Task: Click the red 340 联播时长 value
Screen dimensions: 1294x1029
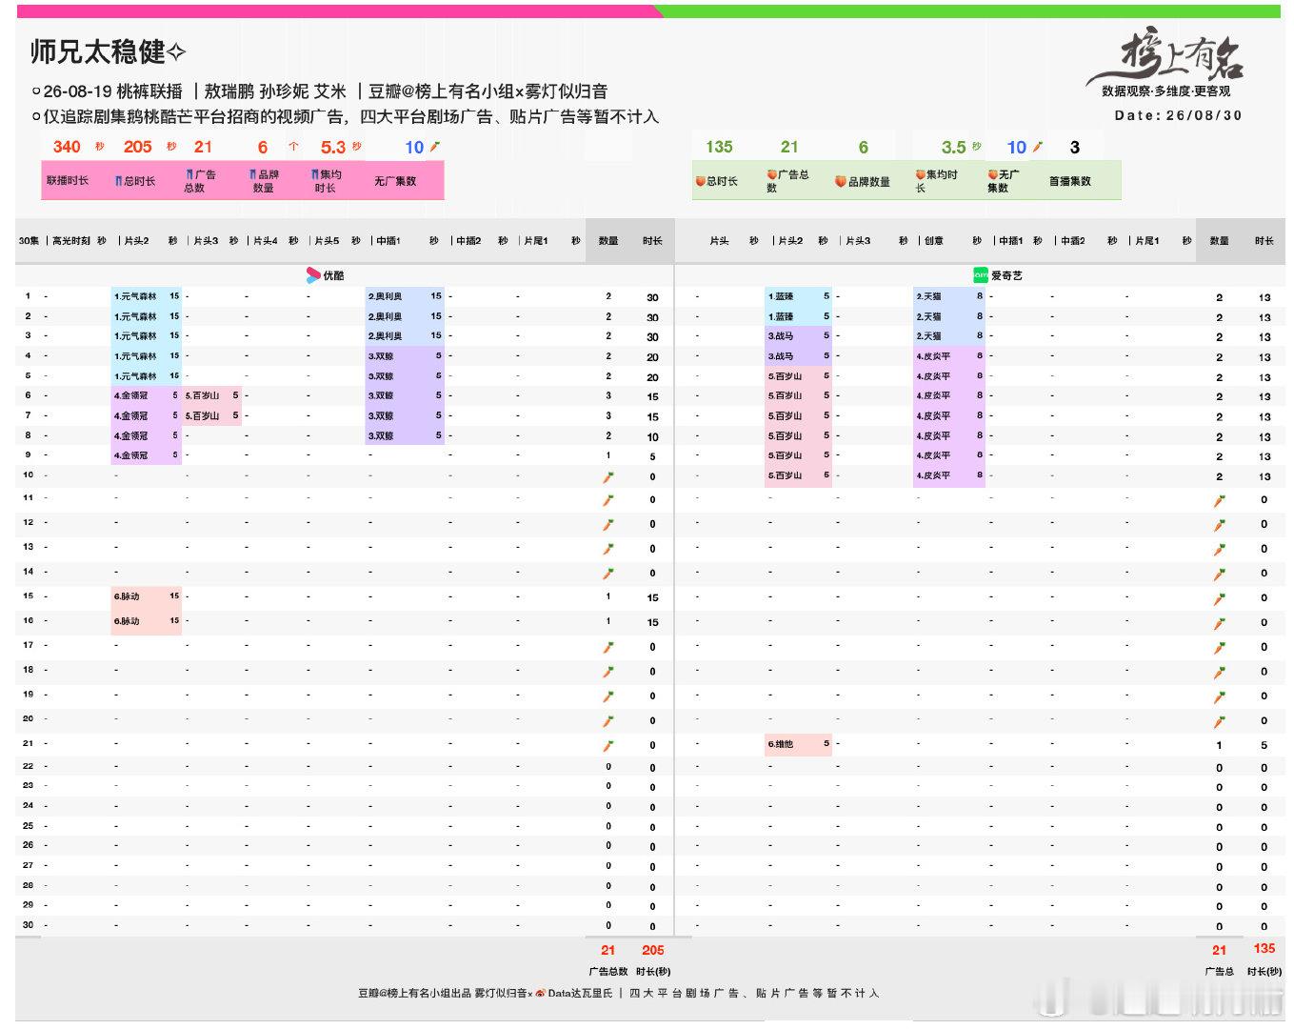Action: point(67,147)
